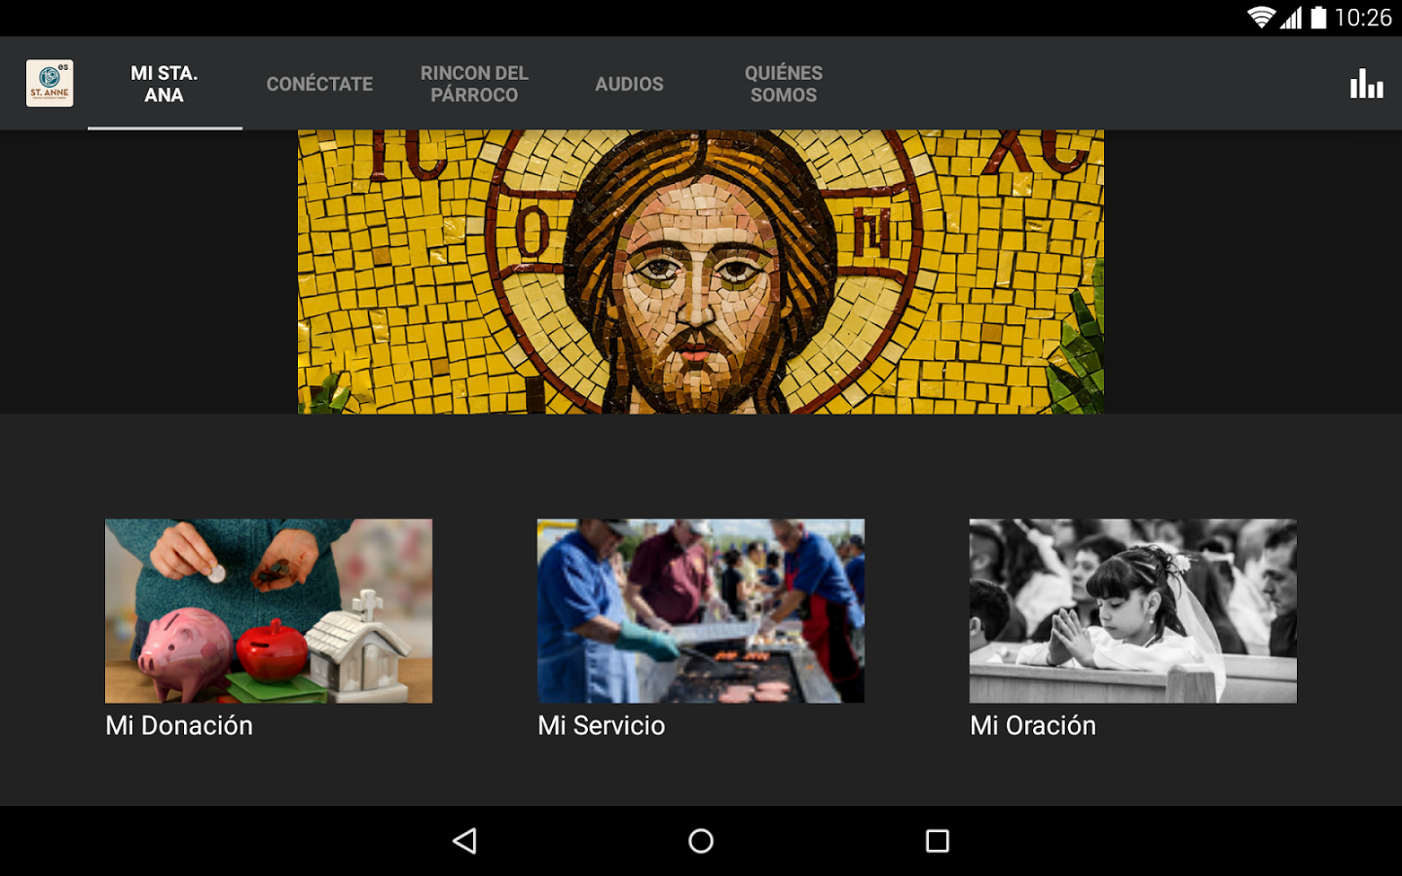Tap the Android home circle button

(701, 841)
